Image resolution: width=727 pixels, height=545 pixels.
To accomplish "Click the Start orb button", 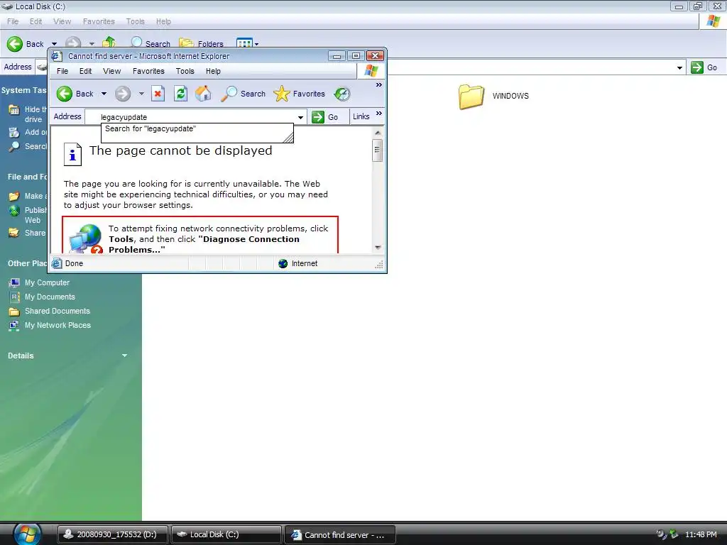I will (x=27, y=534).
